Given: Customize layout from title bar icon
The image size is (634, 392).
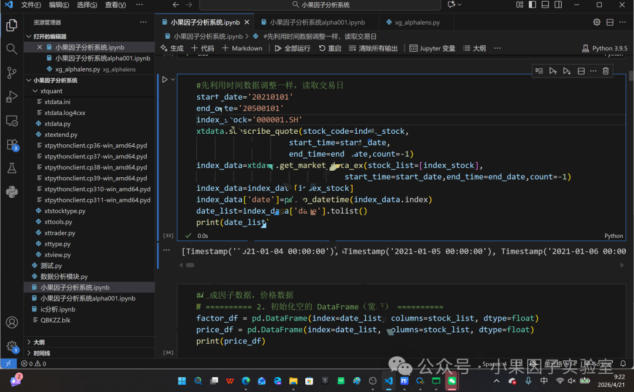Looking at the screenshot, I should (x=520, y=5).
